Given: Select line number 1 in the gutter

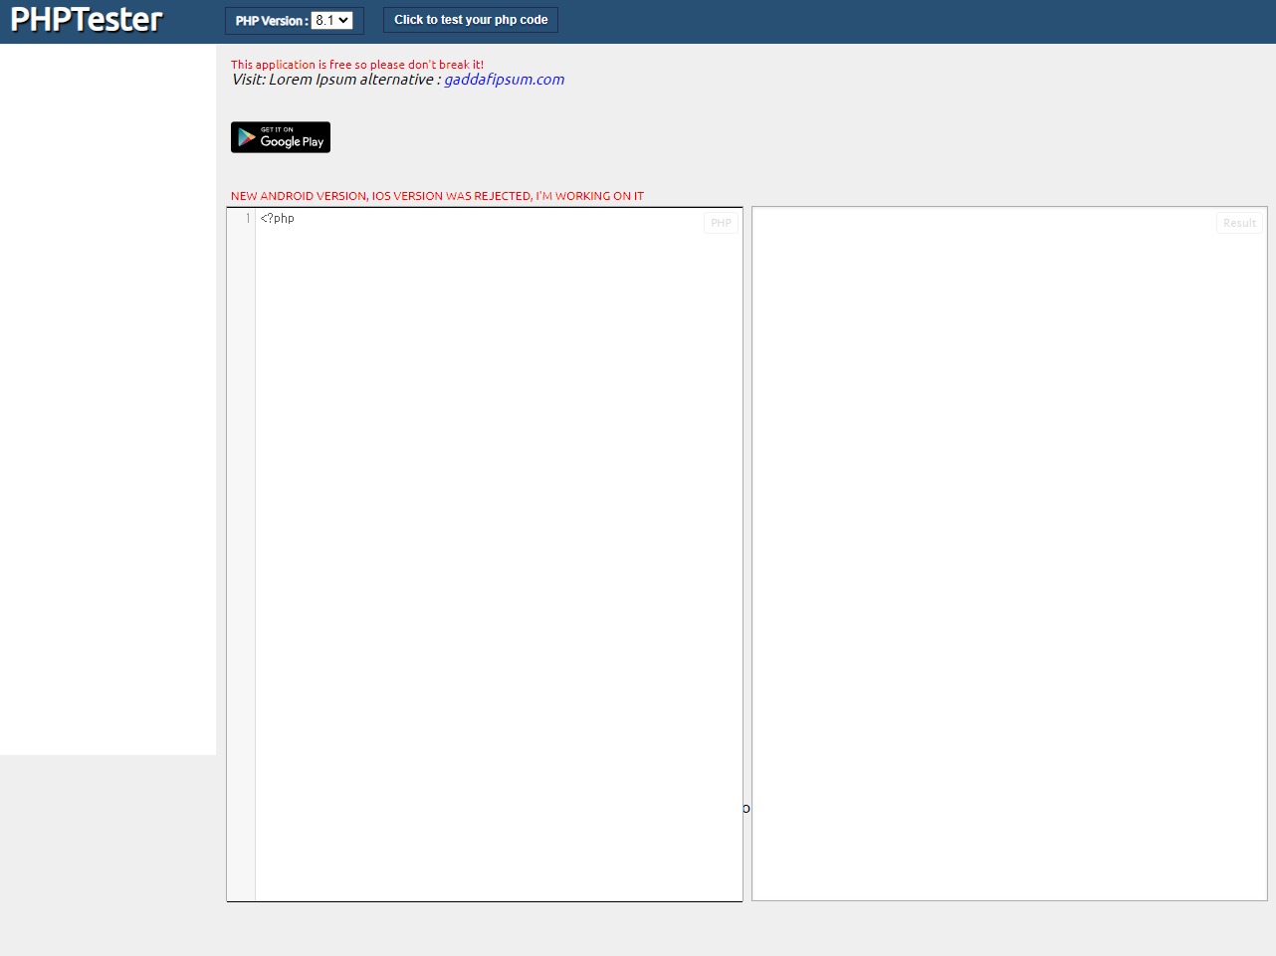Looking at the screenshot, I should click(x=247, y=219).
